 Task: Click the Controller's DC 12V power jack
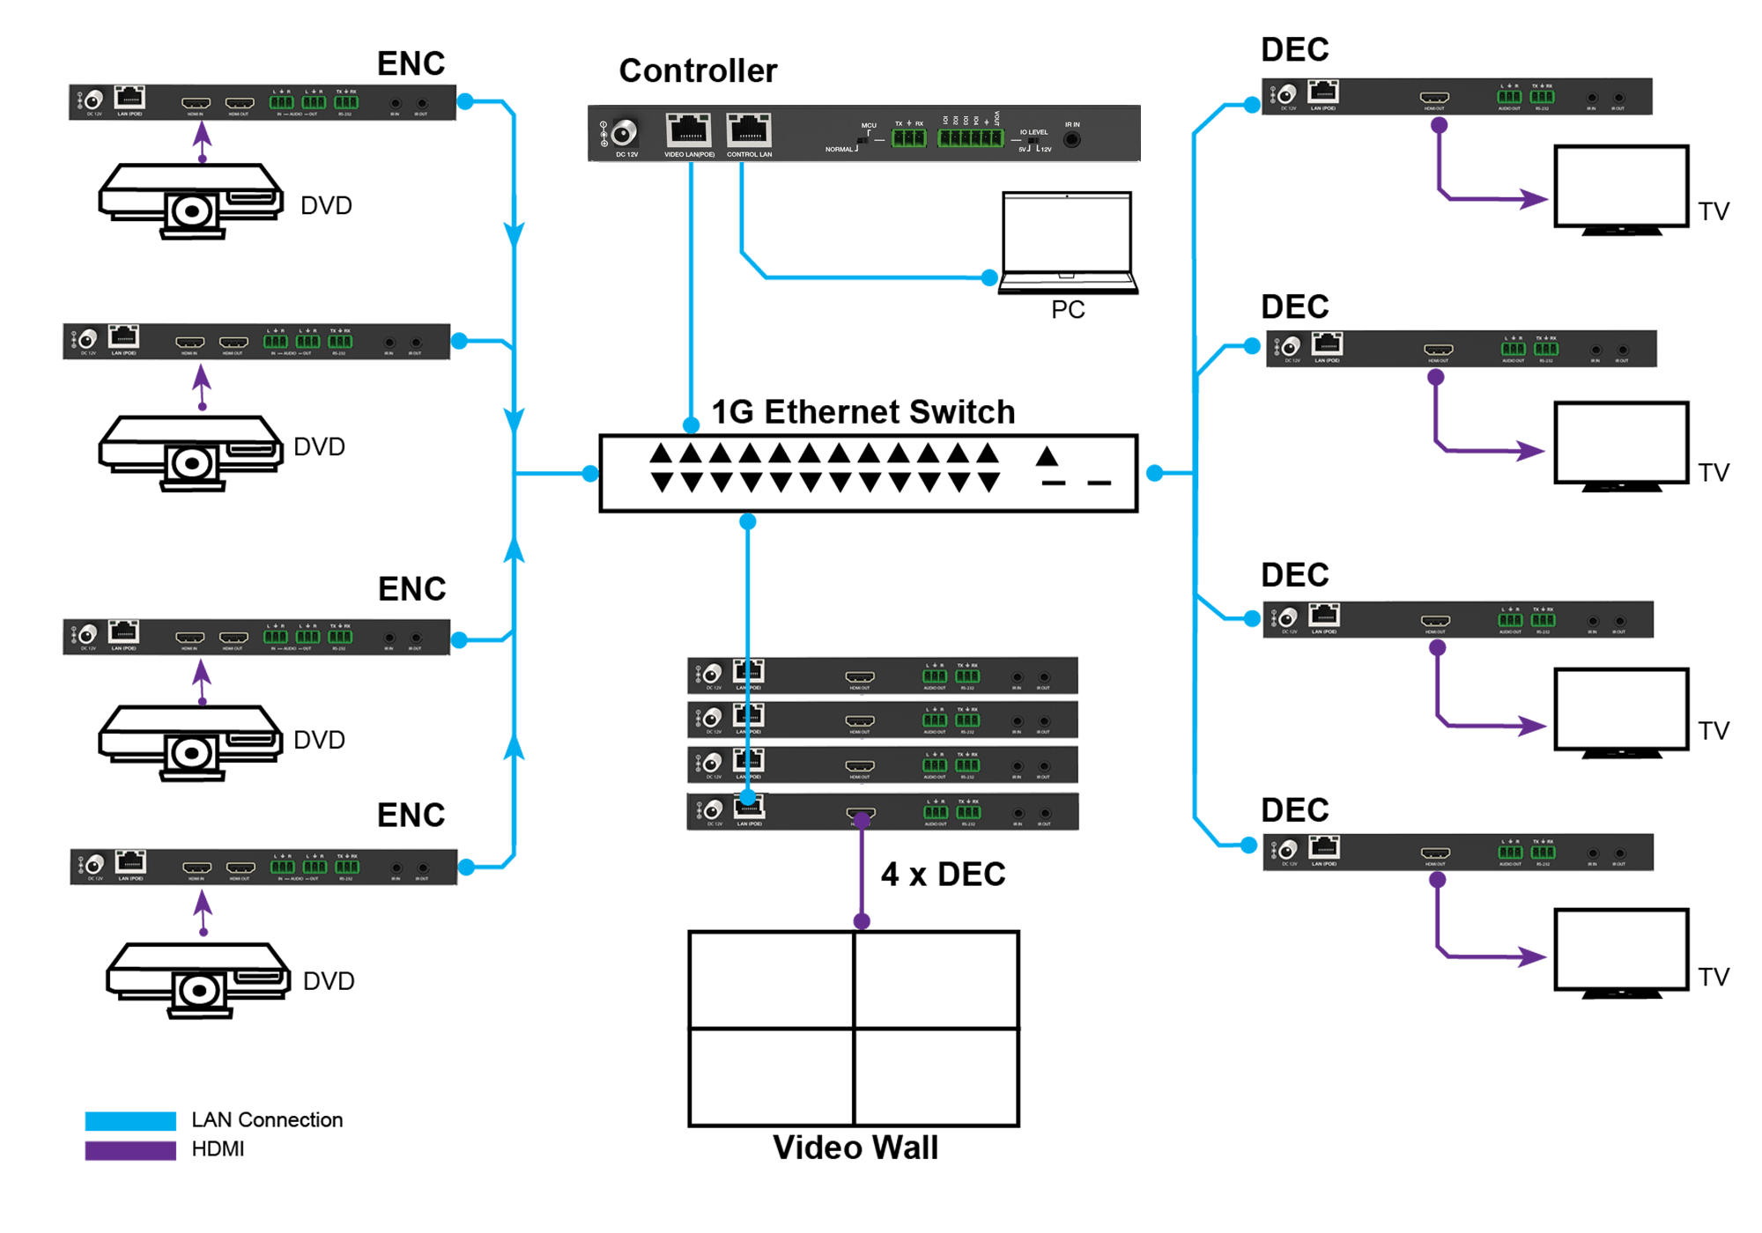pyautogui.click(x=624, y=133)
